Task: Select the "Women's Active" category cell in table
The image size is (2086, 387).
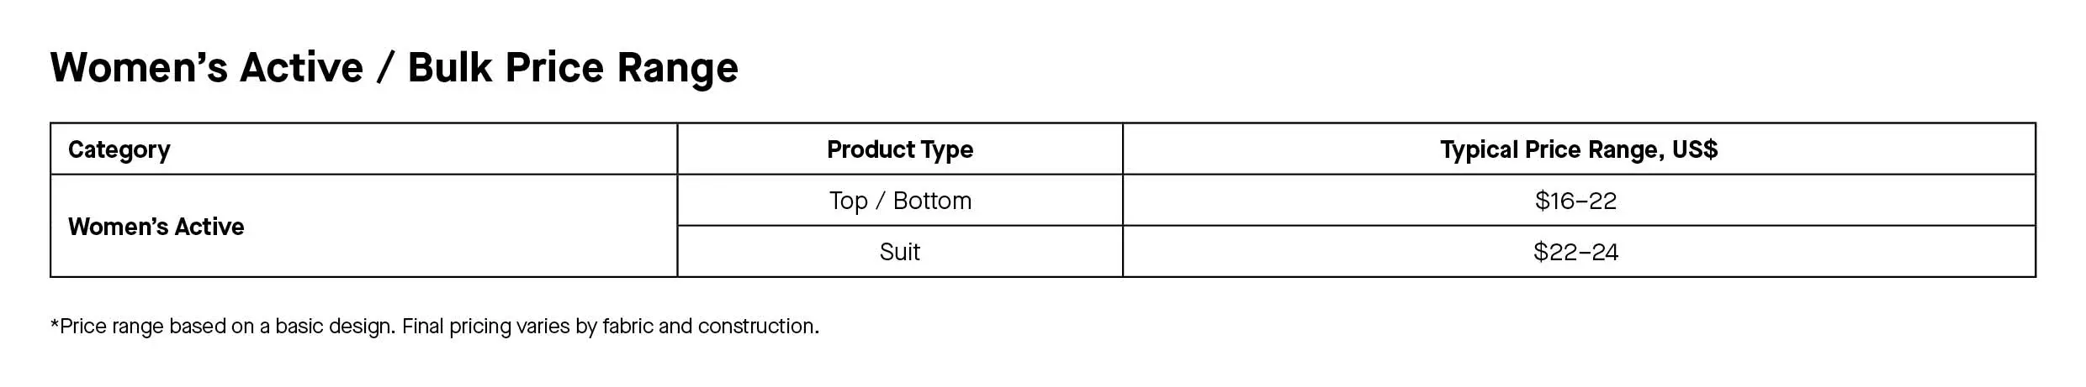Action: tap(156, 227)
